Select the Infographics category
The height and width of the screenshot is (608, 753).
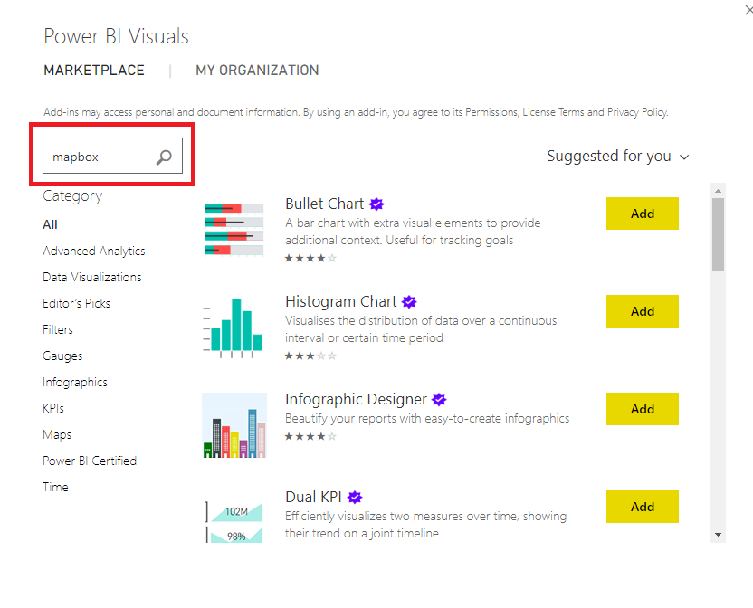point(75,383)
